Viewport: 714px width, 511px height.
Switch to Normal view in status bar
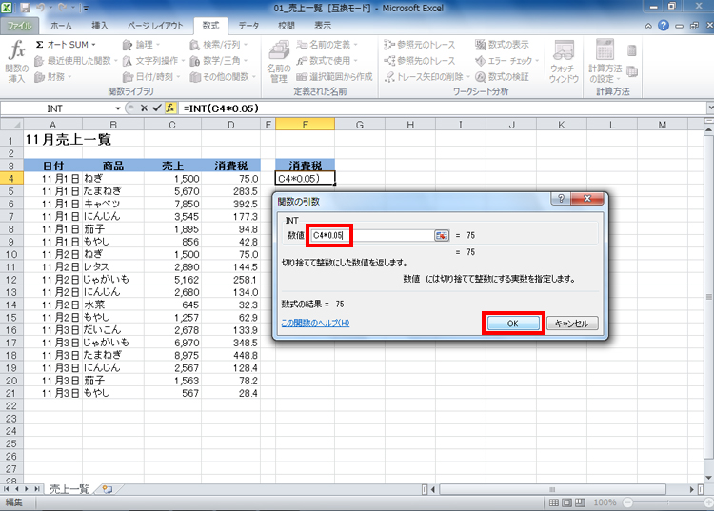(554, 502)
